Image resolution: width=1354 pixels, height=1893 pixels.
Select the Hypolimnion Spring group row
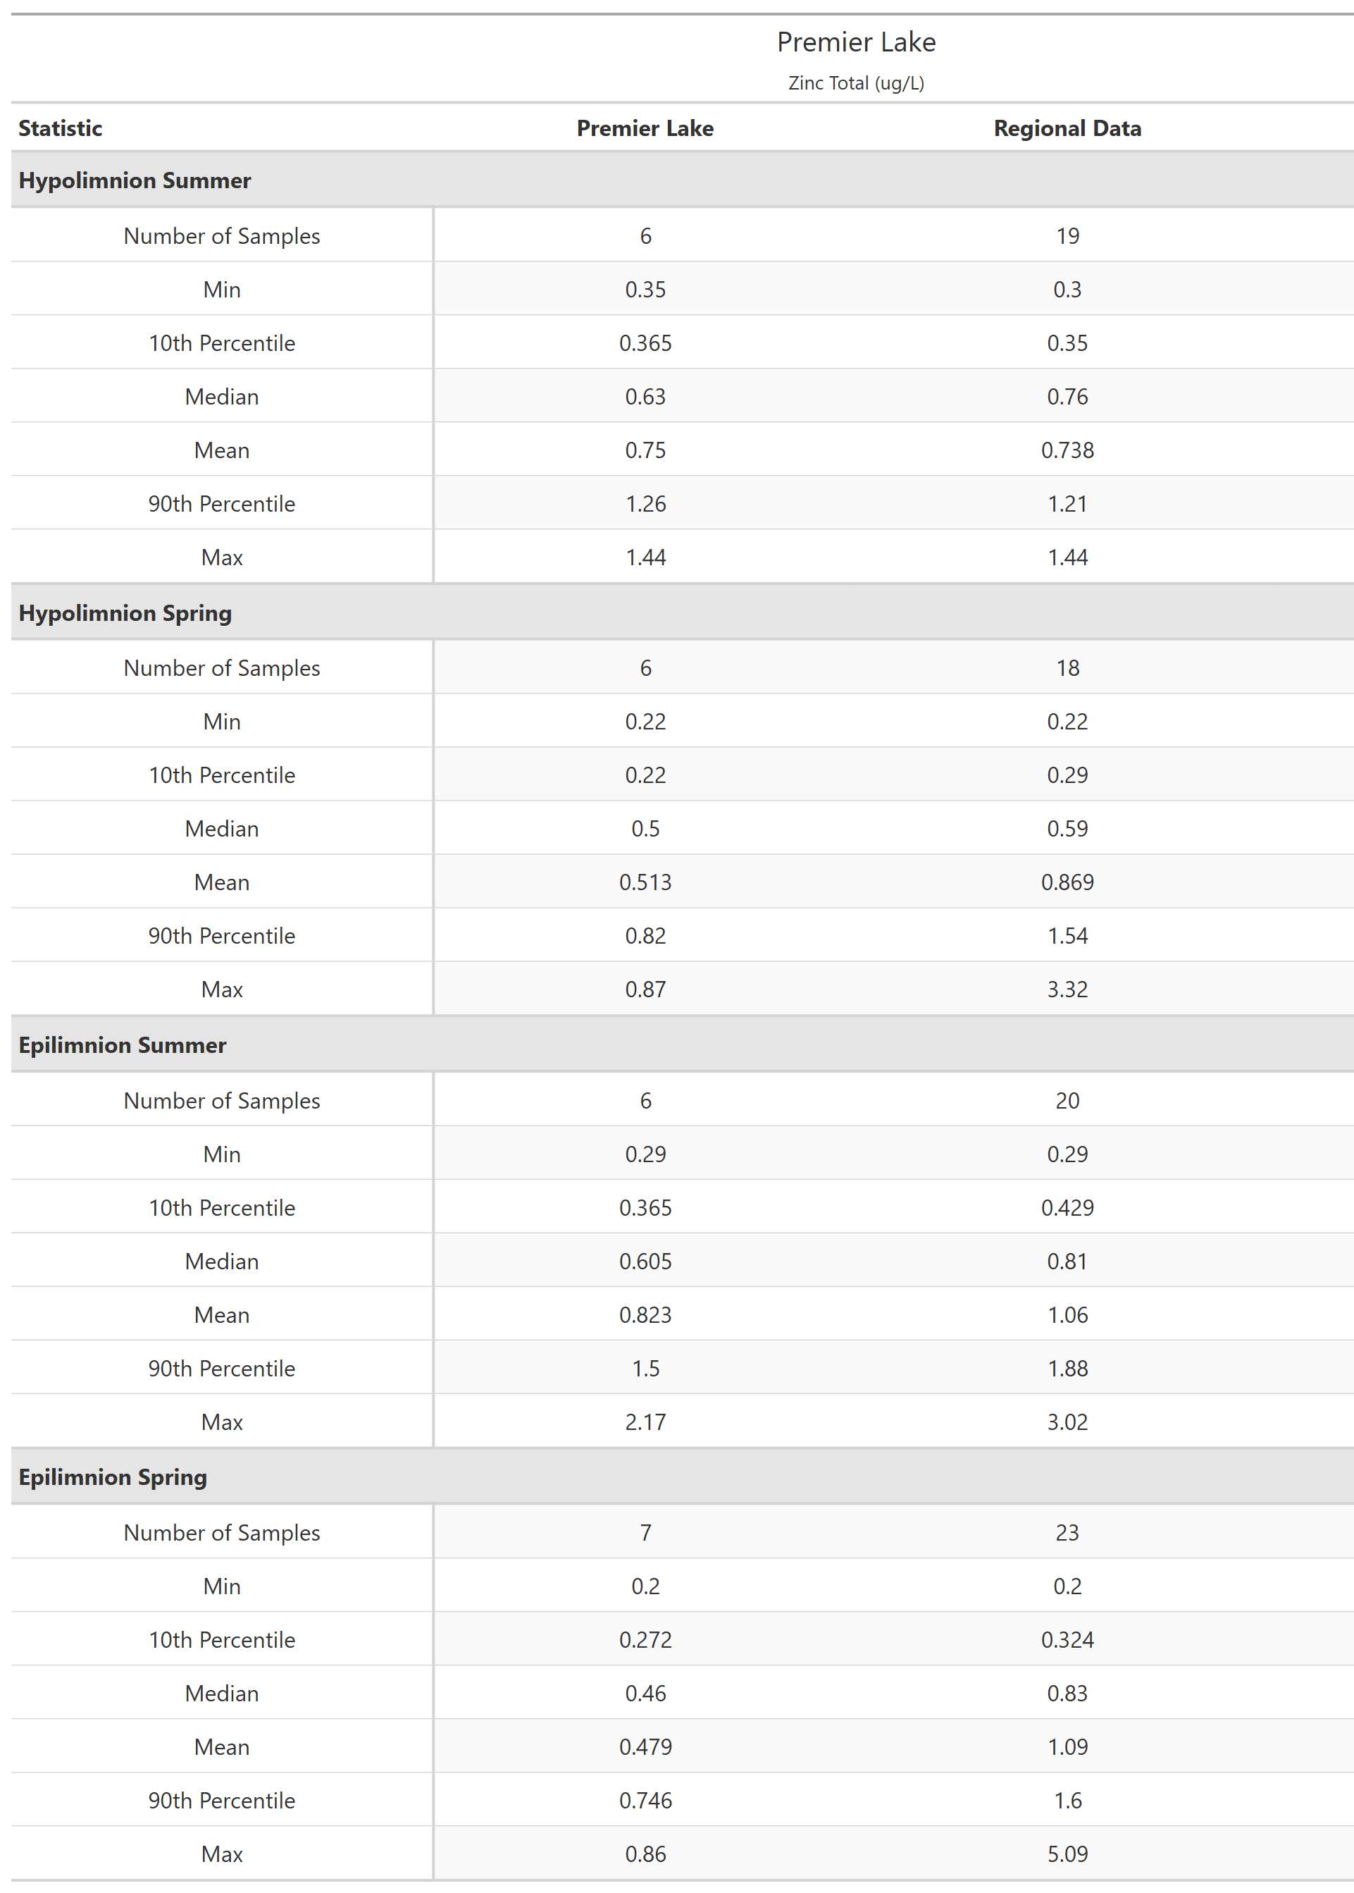click(125, 613)
